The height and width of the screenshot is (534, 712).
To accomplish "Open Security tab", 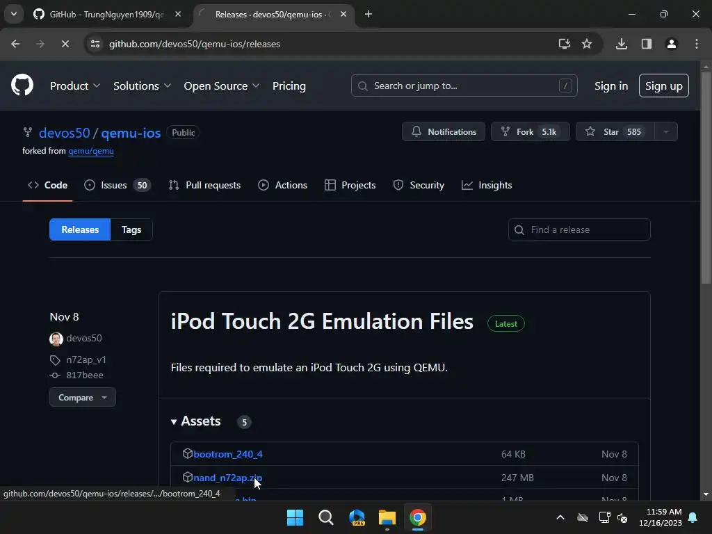I will [x=419, y=185].
